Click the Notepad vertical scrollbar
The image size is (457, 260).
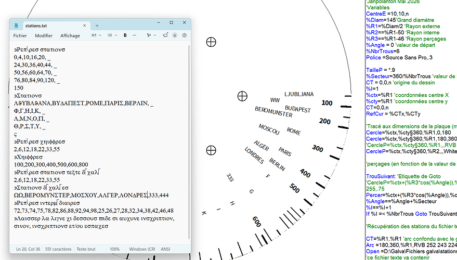pyautogui.click(x=189, y=142)
